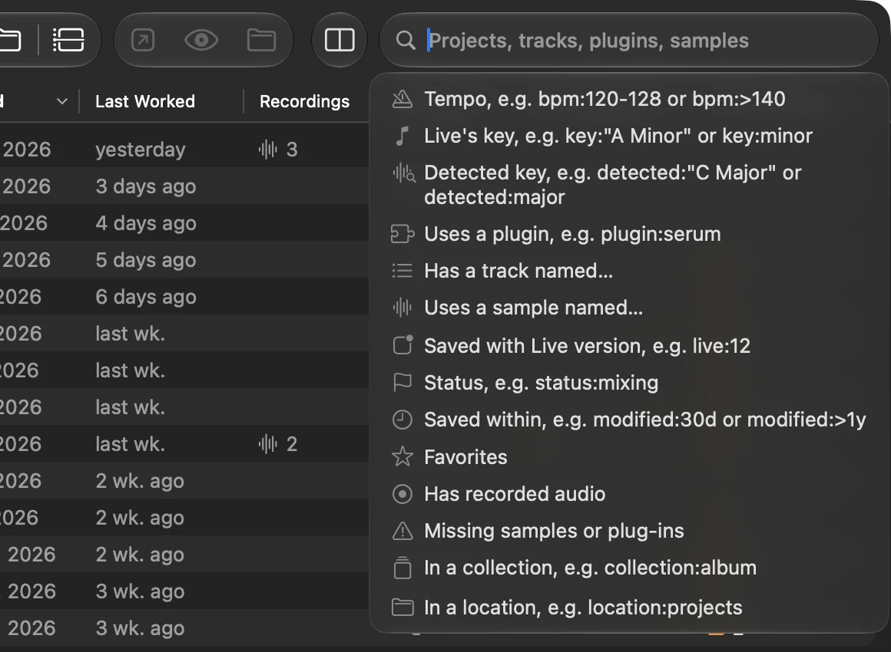Open the column sort chevron dropdown

coord(62,101)
